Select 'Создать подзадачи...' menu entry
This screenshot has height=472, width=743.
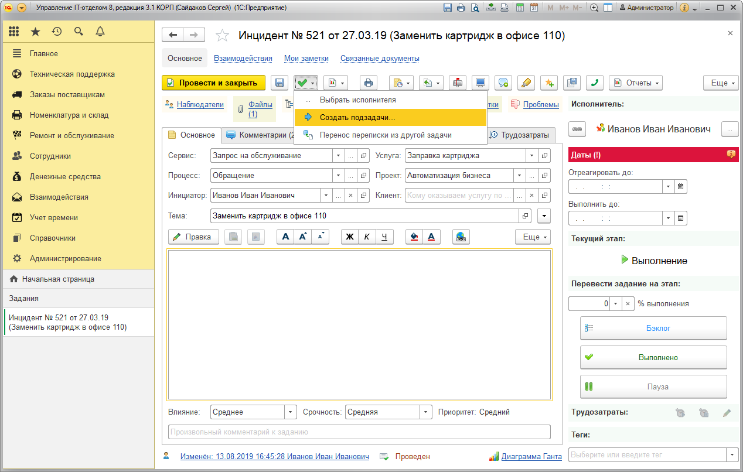click(x=391, y=118)
